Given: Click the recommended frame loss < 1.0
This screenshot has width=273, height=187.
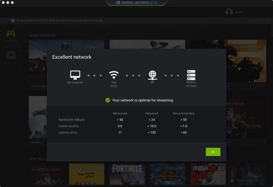Looking at the screenshot, I should click(183, 126).
